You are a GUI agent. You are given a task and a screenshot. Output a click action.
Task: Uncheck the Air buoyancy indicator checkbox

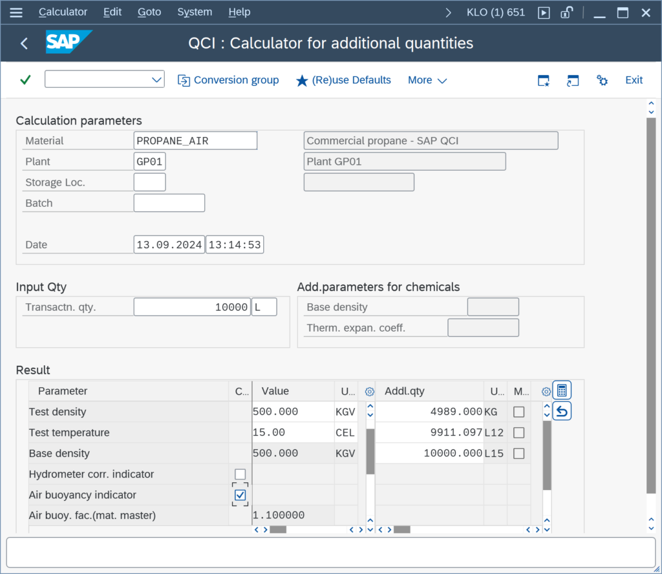(x=240, y=494)
